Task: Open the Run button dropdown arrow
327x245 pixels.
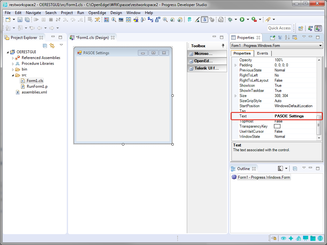Action: [248, 19]
